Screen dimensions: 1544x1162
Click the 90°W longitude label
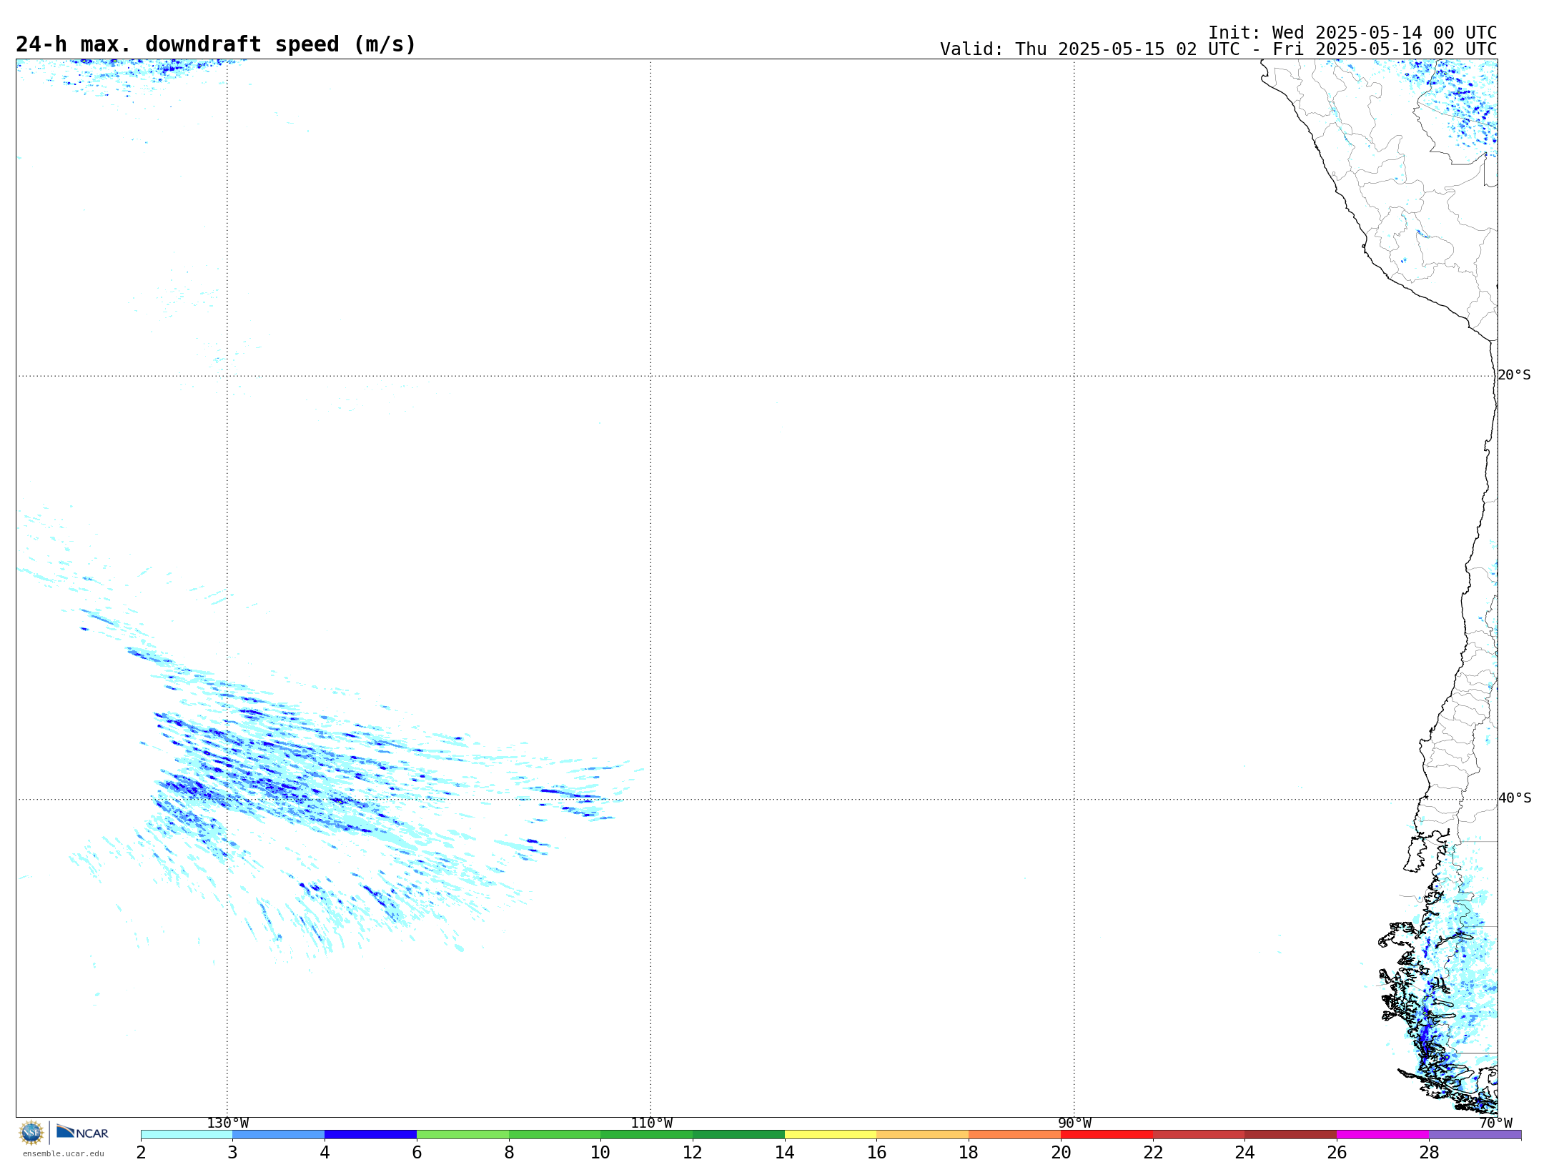pyautogui.click(x=1074, y=1123)
